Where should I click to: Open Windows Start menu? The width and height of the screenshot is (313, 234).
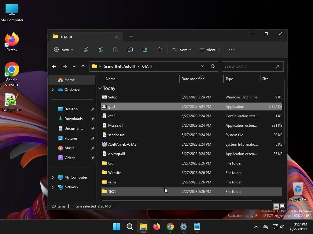[x=116, y=227]
